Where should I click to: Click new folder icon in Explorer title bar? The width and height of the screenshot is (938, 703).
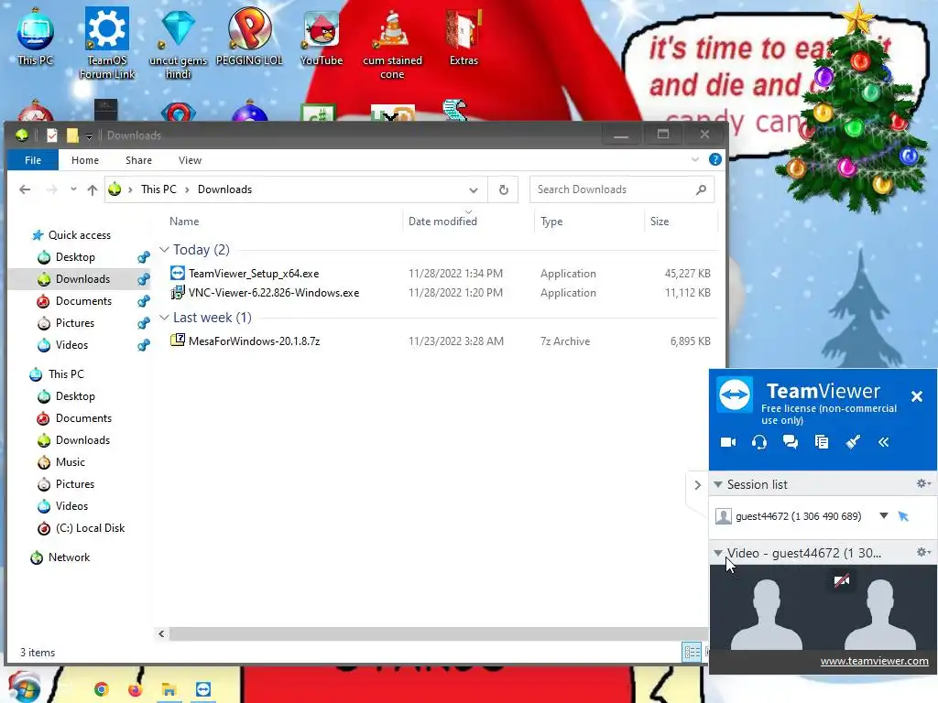tap(72, 135)
